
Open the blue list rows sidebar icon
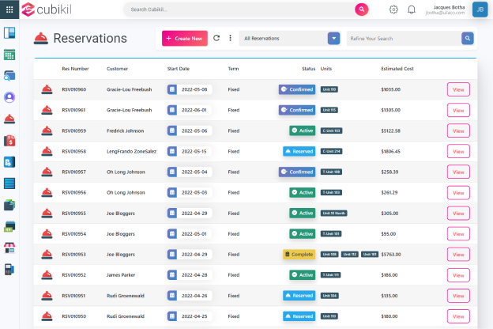9,183
